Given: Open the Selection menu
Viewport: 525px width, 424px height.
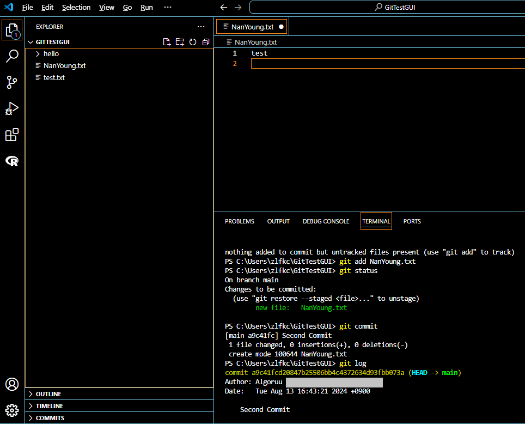Looking at the screenshot, I should coord(76,8).
